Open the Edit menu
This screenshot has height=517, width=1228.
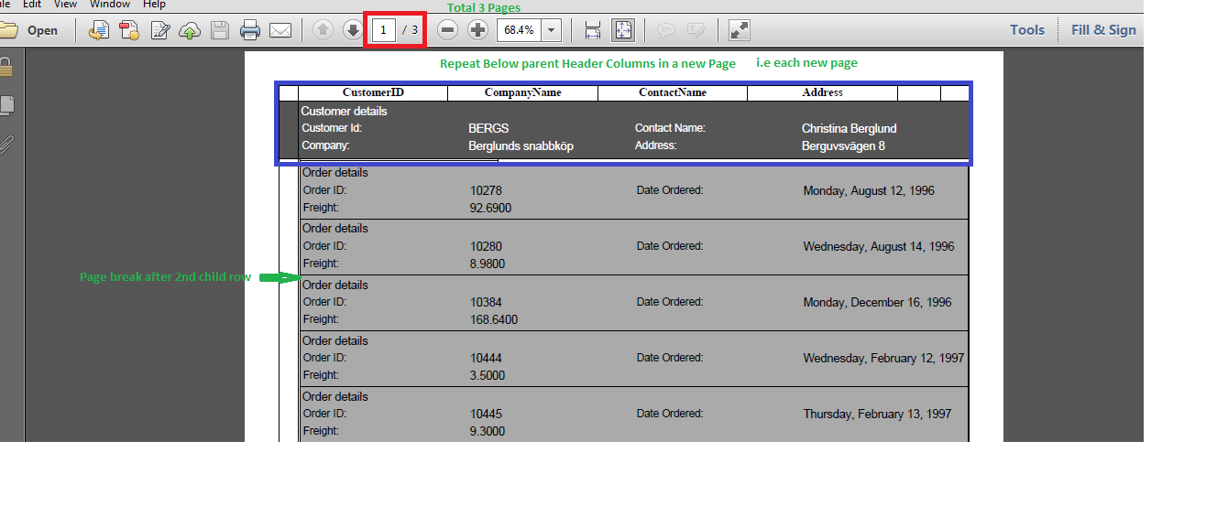(32, 5)
